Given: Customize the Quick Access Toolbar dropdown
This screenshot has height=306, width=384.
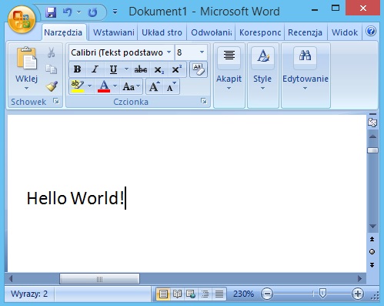Looking at the screenshot, I should tap(115, 12).
